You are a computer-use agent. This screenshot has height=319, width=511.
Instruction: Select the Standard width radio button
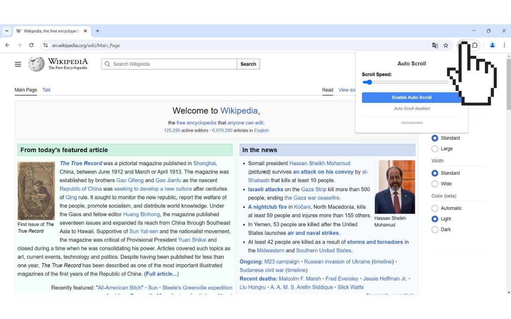point(435,173)
